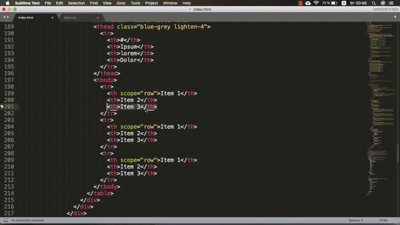This screenshot has height=225, width=400.
Task: Open the Tools menu
Action: (135, 3)
